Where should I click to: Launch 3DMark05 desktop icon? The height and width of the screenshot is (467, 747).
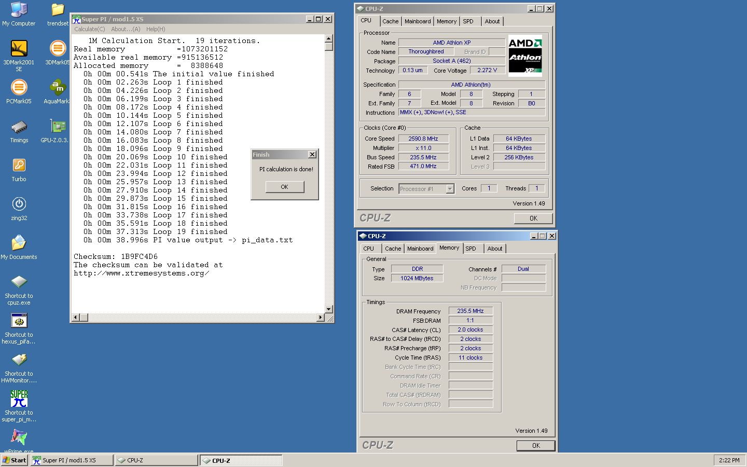[x=58, y=52]
